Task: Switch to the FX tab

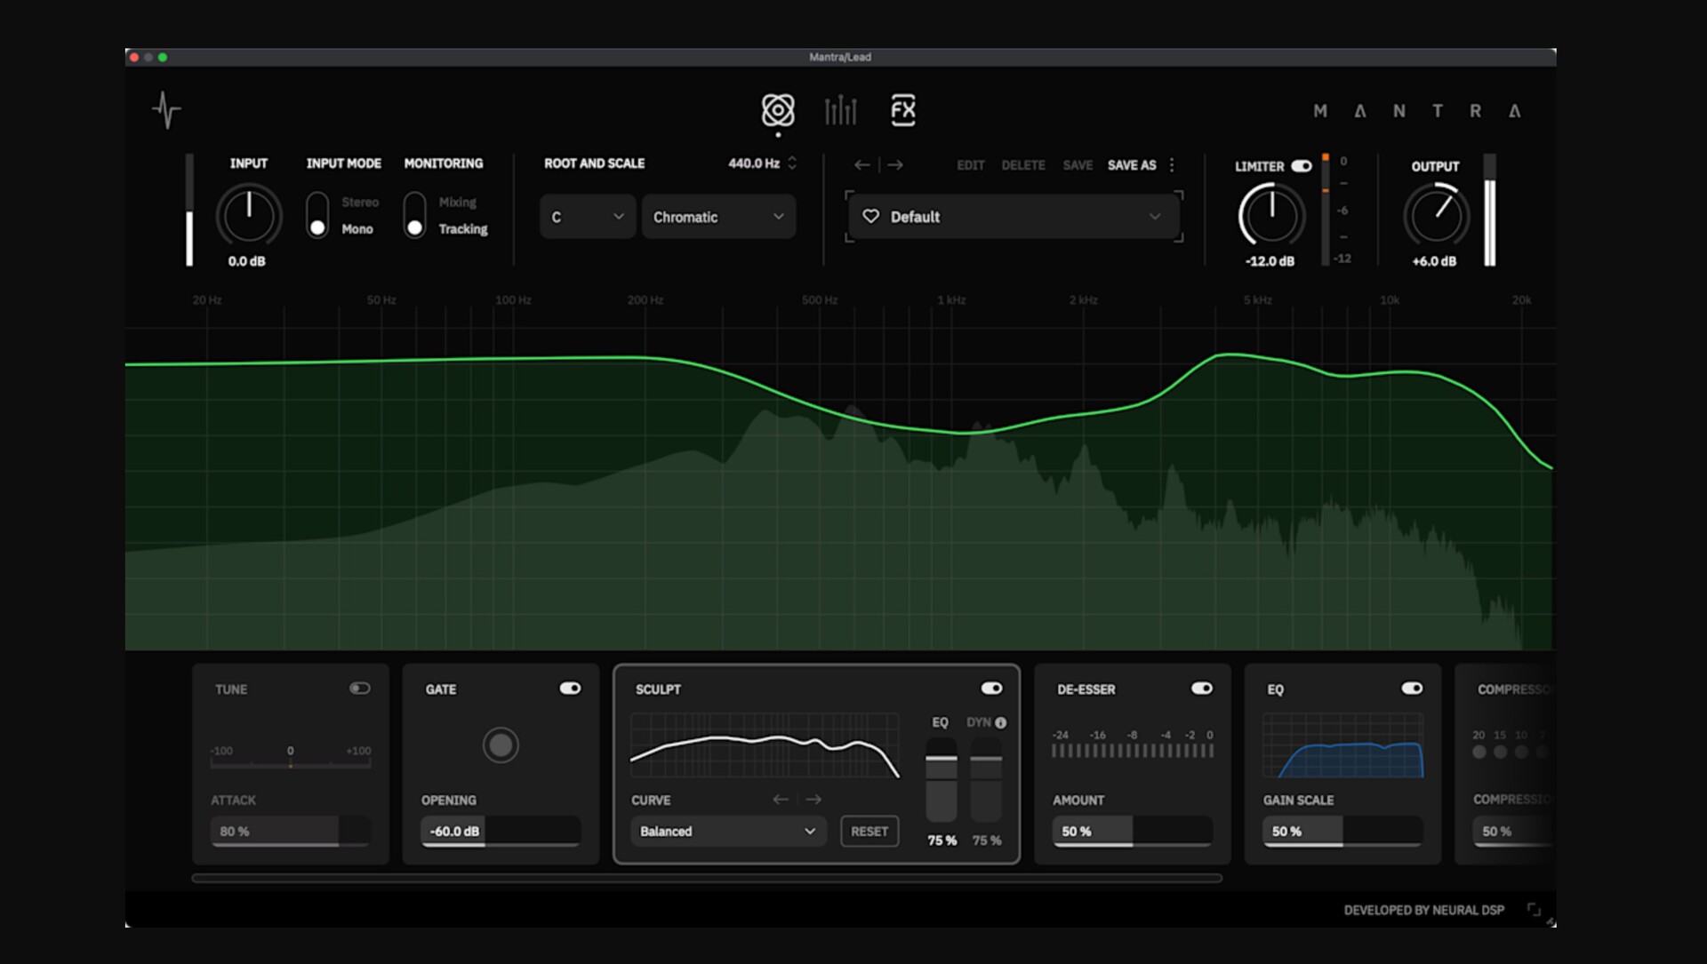Action: [903, 110]
